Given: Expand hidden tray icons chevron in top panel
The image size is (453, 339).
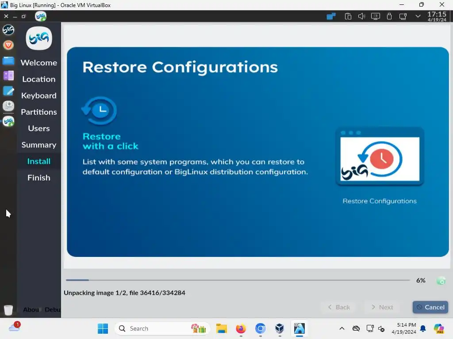Looking at the screenshot, I should (x=418, y=16).
